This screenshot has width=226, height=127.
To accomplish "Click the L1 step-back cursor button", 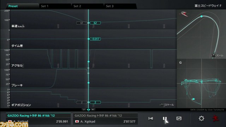I will click(x=84, y=110).
